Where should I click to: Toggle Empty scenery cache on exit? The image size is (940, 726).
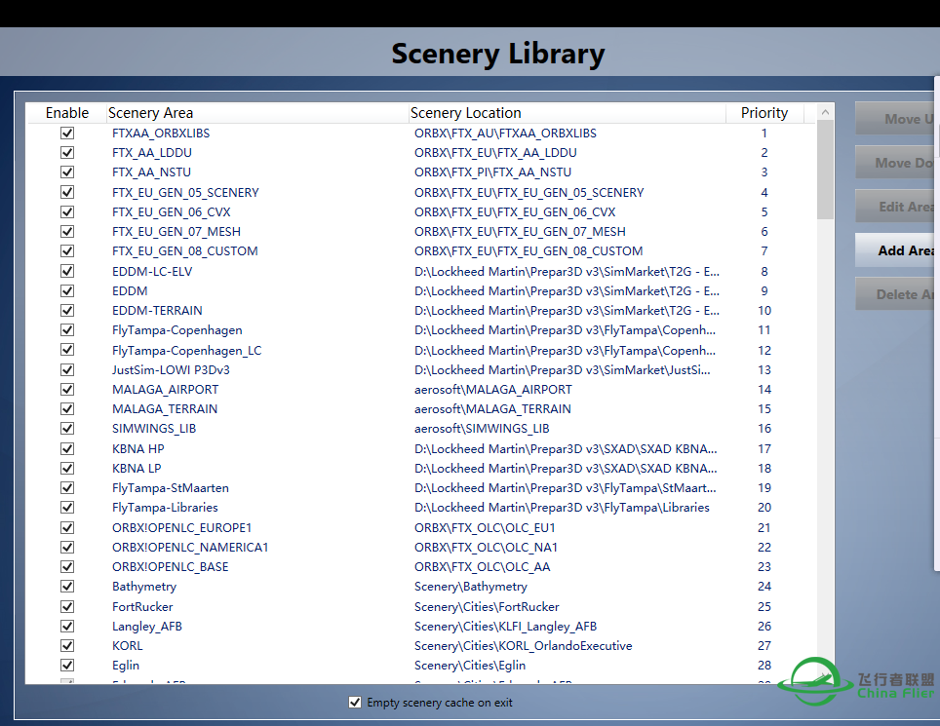click(x=355, y=703)
